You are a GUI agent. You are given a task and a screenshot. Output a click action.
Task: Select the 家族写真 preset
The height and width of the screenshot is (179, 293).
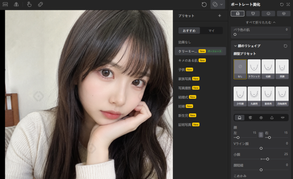click(200, 79)
